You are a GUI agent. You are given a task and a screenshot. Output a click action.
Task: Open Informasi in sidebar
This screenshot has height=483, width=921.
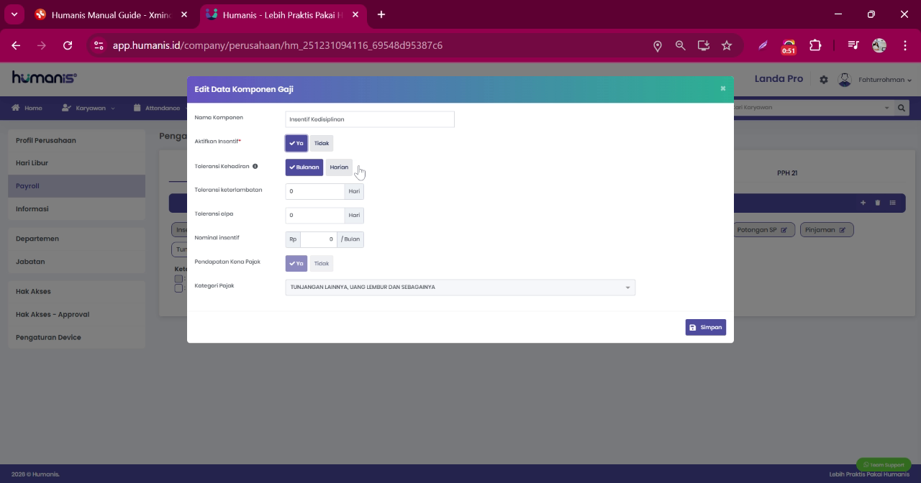76,209
